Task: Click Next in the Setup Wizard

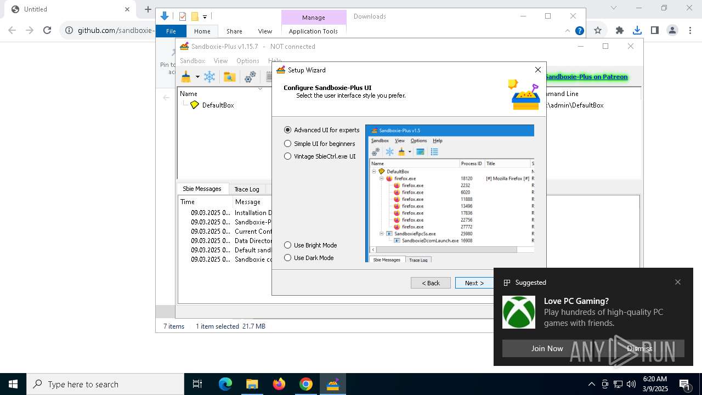Action: click(x=474, y=283)
